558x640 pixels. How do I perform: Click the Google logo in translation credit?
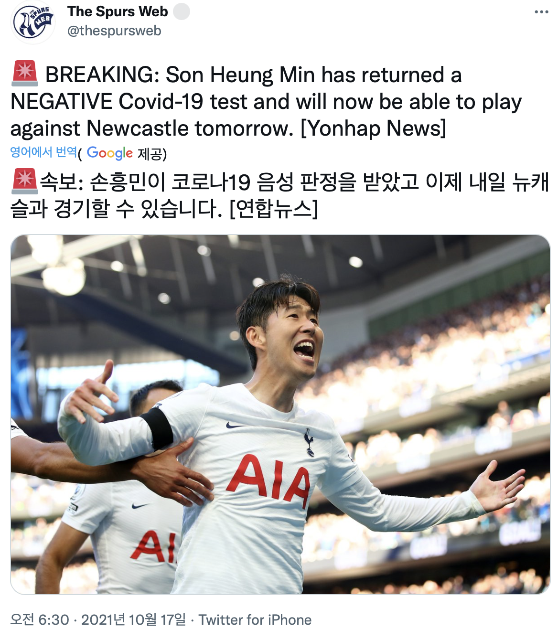pyautogui.click(x=109, y=153)
